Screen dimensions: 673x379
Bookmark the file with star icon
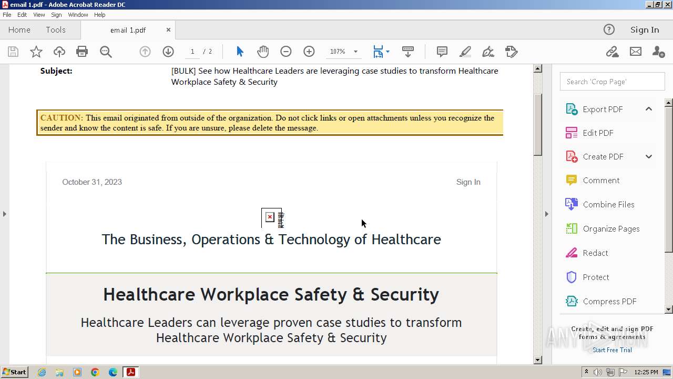(x=36, y=52)
